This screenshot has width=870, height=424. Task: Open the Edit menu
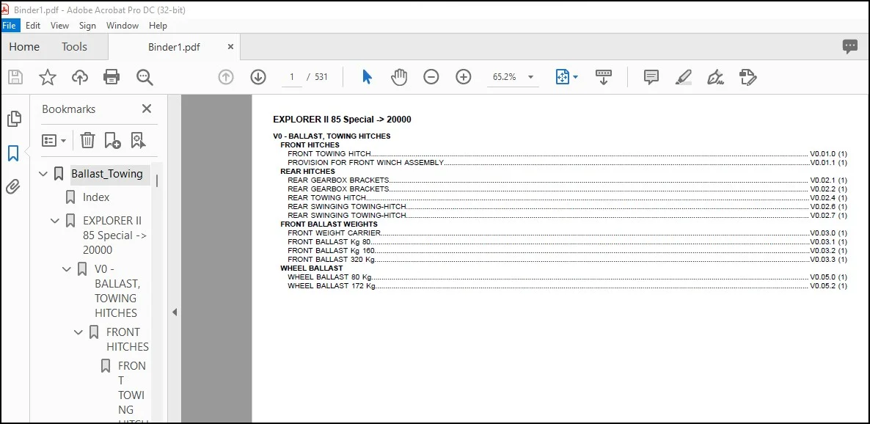pos(33,26)
